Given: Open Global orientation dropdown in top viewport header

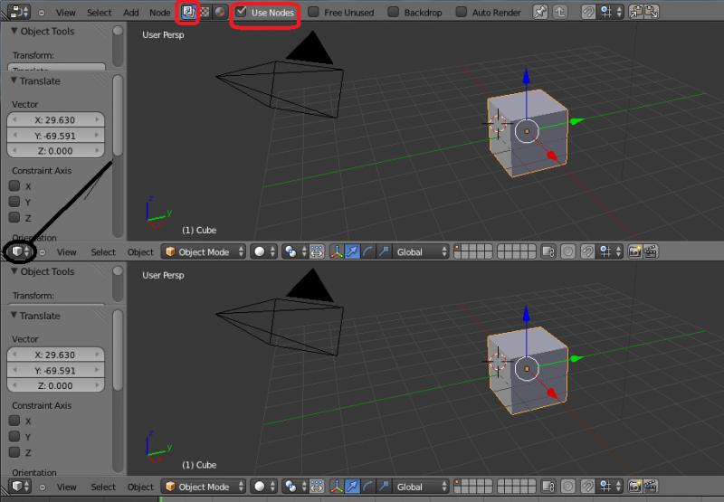Looking at the screenshot, I should [x=421, y=252].
